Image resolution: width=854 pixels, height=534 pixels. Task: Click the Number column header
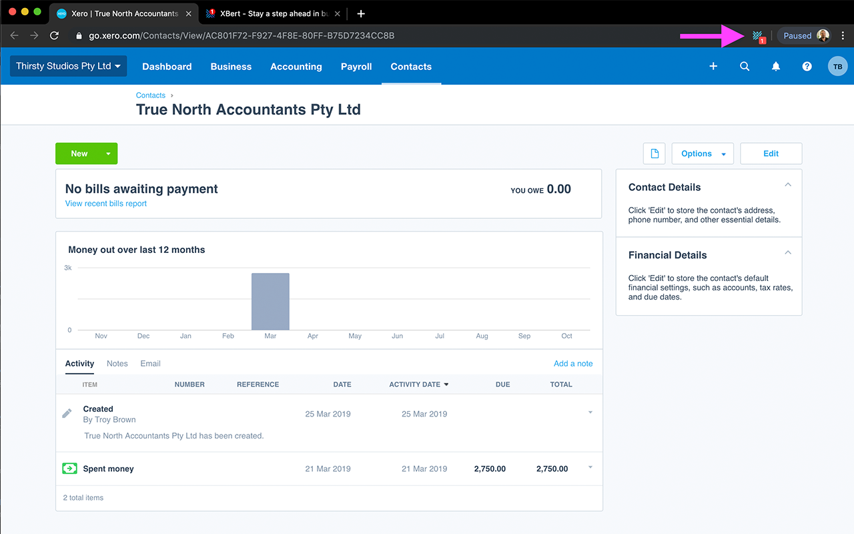(x=189, y=384)
